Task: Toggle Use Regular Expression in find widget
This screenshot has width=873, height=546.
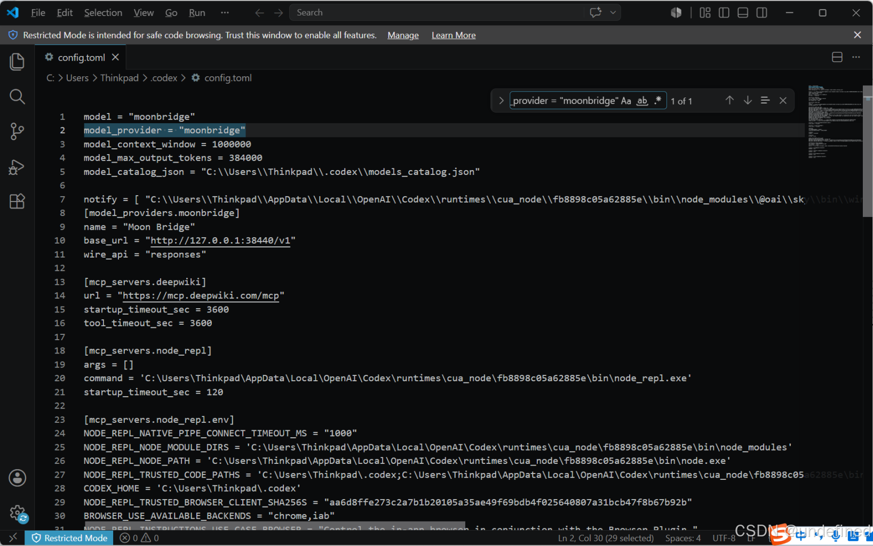Action: (x=658, y=101)
